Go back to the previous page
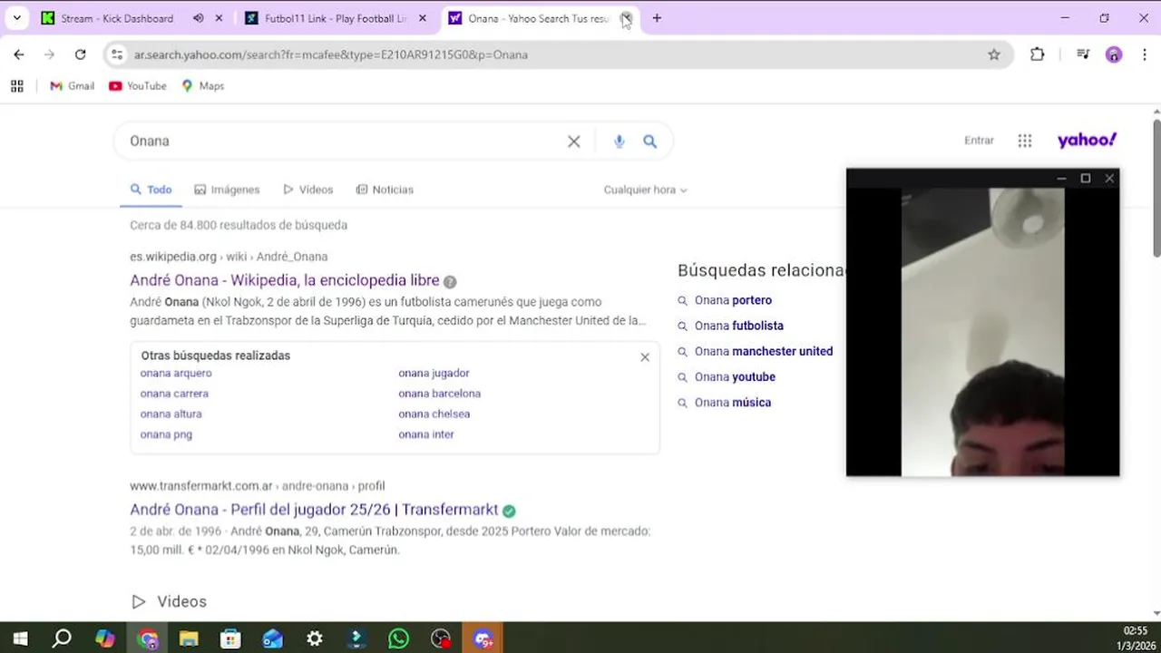The image size is (1161, 653). coord(19,54)
